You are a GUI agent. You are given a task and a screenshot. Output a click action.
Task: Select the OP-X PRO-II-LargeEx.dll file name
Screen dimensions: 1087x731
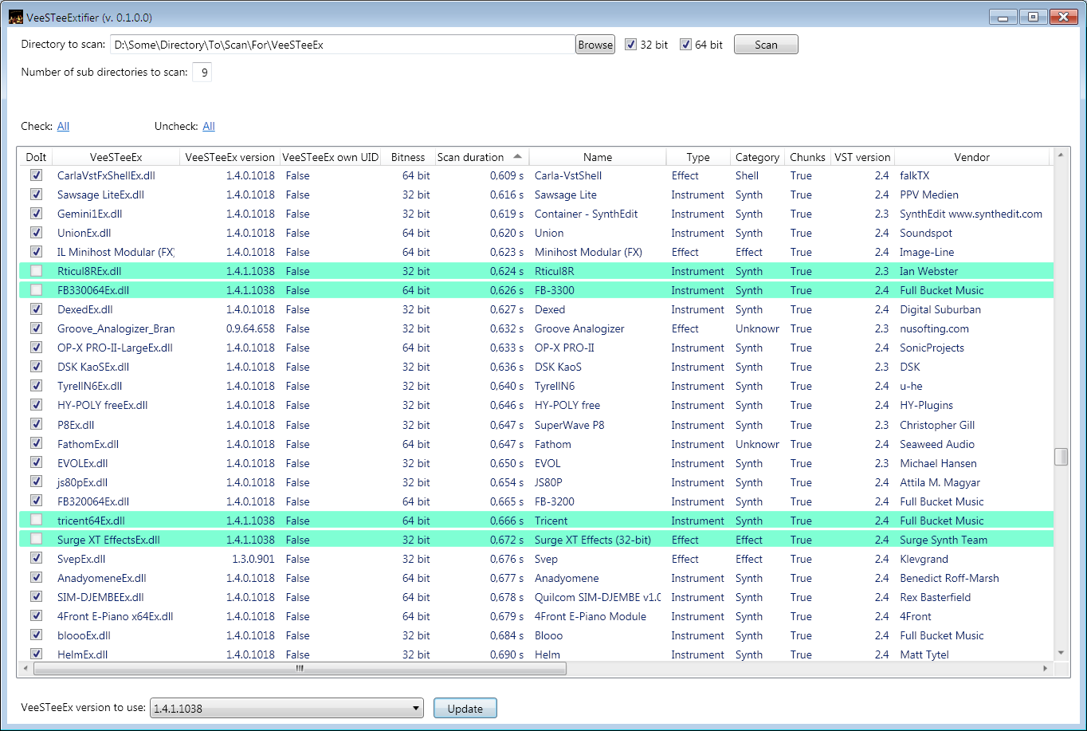click(115, 348)
